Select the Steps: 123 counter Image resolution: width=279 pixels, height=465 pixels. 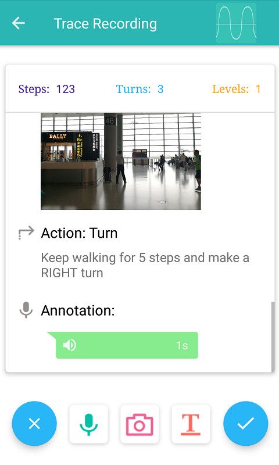coord(46,89)
